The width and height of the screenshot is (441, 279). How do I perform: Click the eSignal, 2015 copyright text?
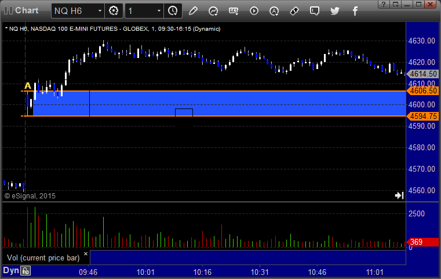click(x=30, y=196)
